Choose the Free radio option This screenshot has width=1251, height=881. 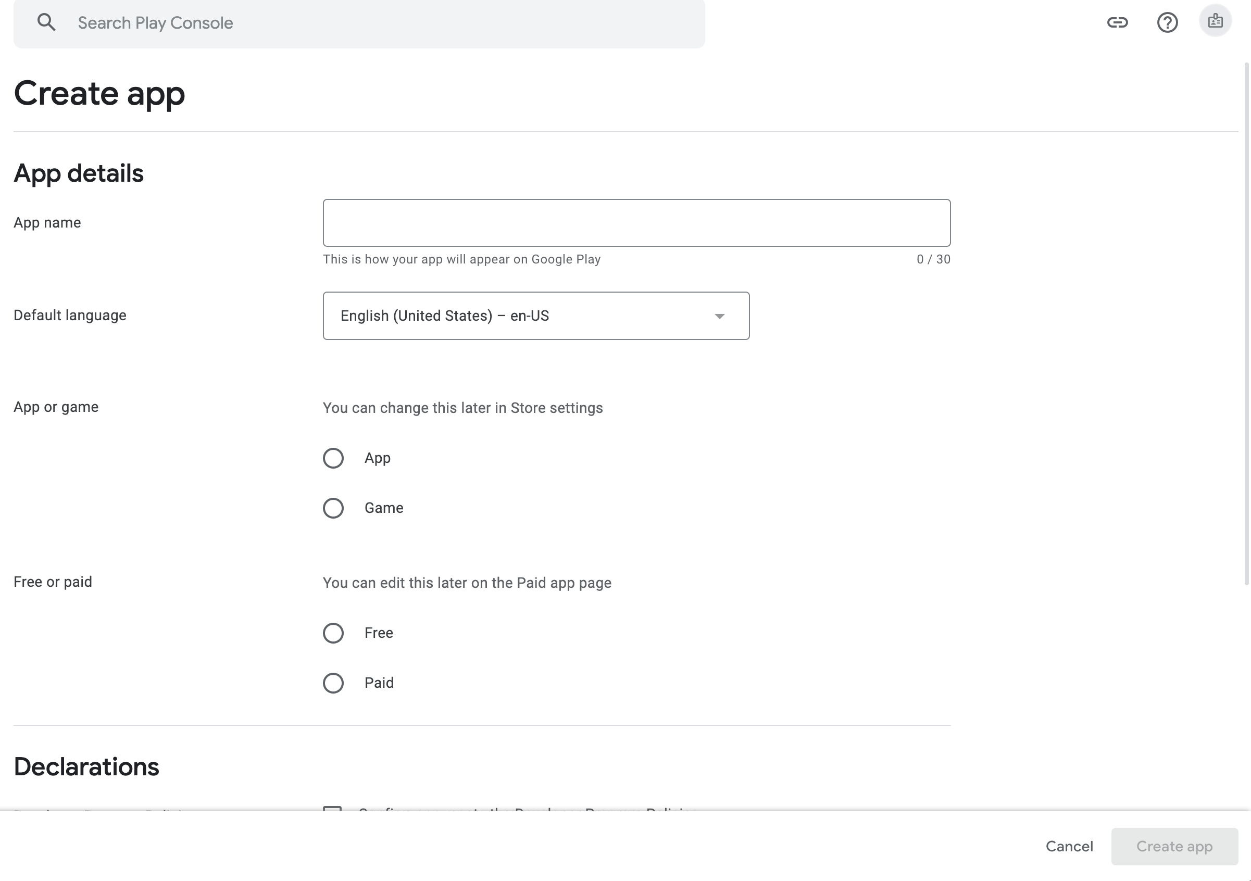click(x=333, y=633)
